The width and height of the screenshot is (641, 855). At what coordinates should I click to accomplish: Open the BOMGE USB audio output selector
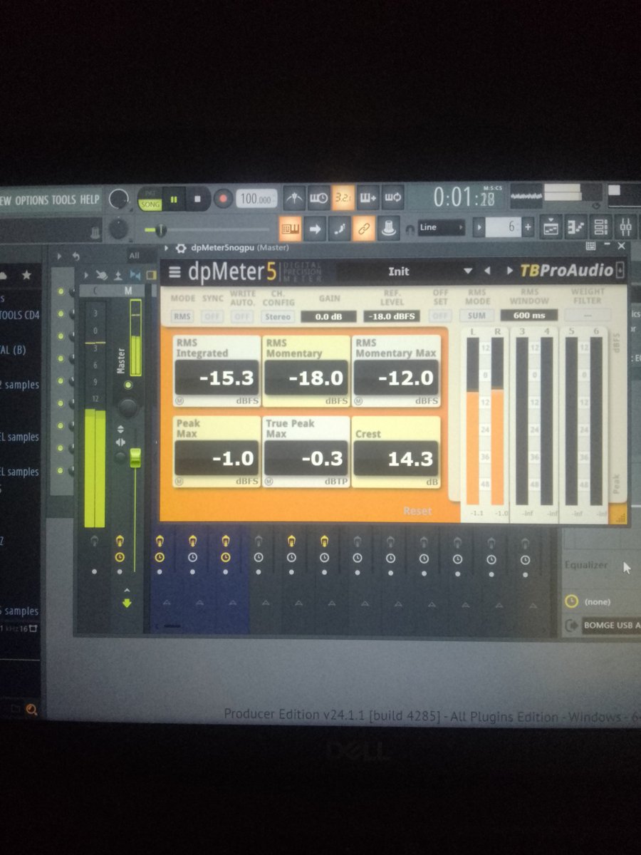tap(611, 626)
